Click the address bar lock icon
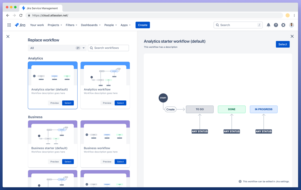Screen dimensions: 301x190 click(29, 15)
